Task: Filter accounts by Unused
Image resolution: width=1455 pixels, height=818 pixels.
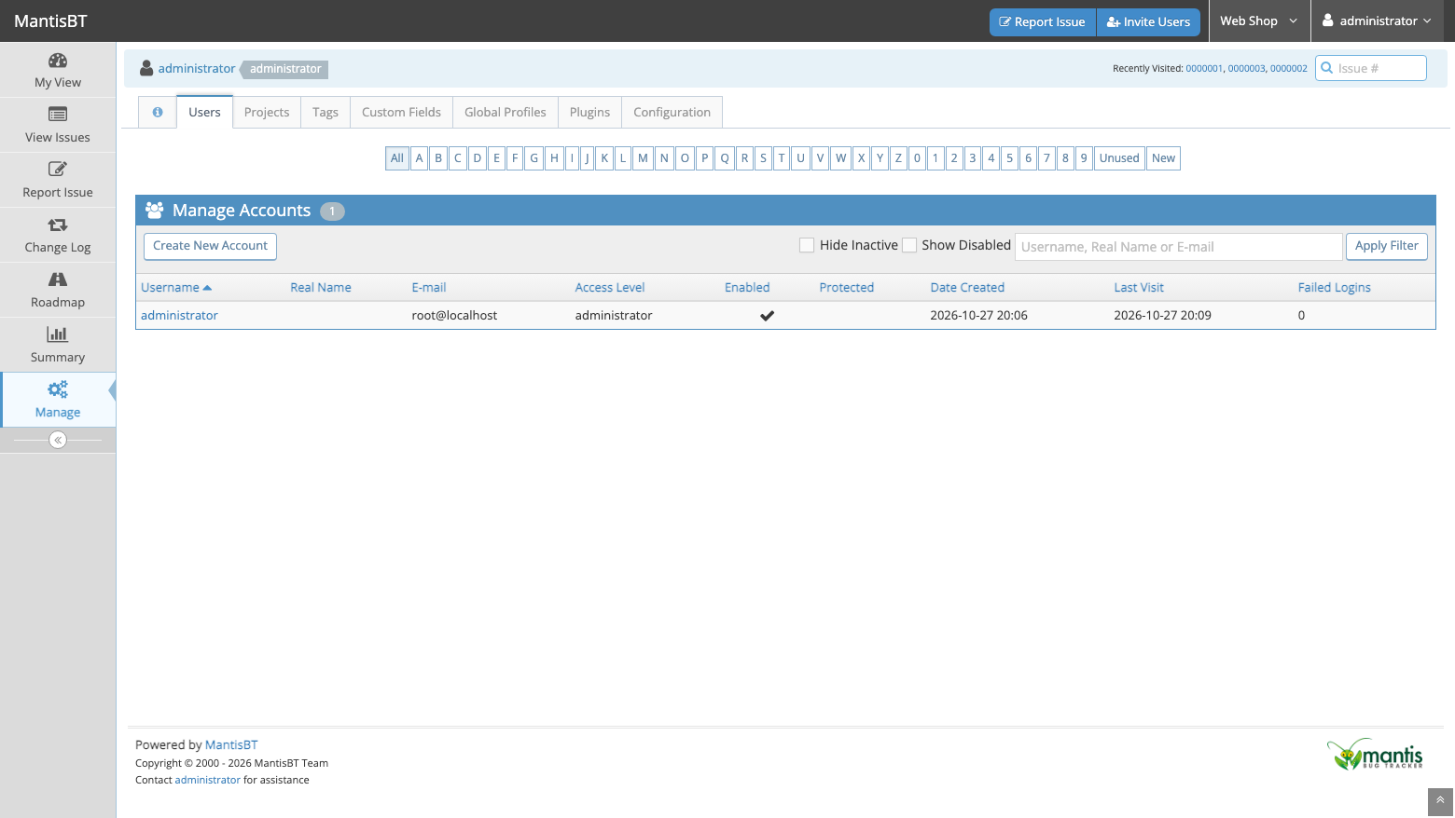Action: click(1119, 158)
